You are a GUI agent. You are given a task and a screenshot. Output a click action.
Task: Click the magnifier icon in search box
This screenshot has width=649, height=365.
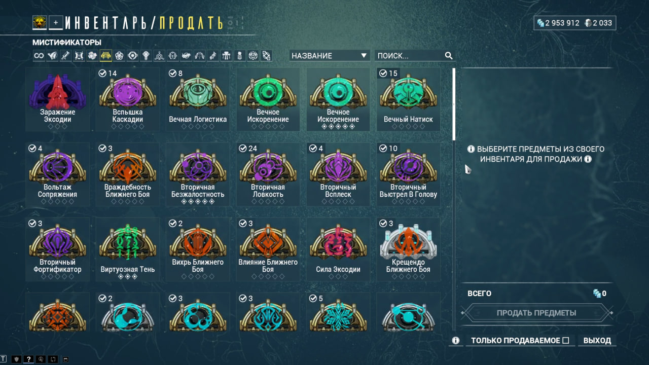coord(448,56)
